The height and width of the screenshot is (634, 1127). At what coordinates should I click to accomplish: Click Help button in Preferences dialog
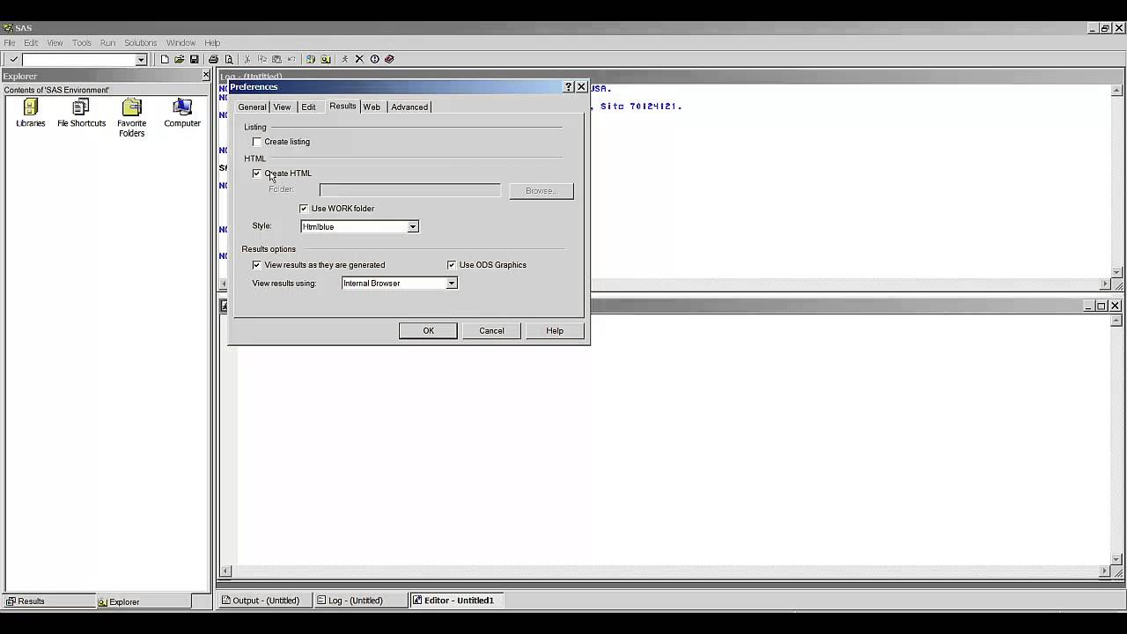pos(555,331)
